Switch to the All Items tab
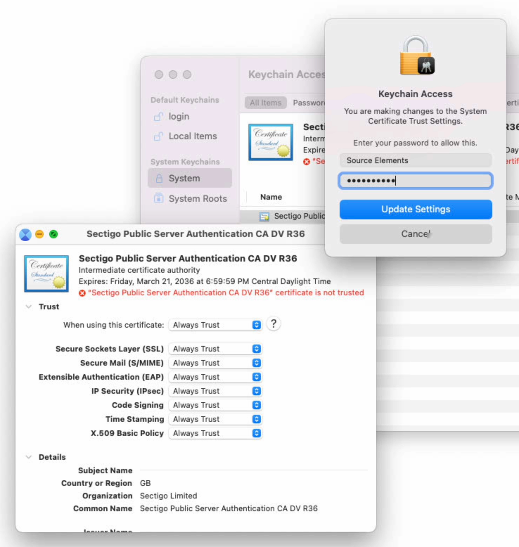This screenshot has width=519, height=547. click(x=265, y=103)
